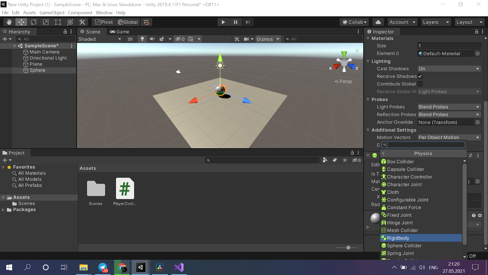The image size is (488, 275).
Task: Go back from Physics component list
Action: (383, 153)
